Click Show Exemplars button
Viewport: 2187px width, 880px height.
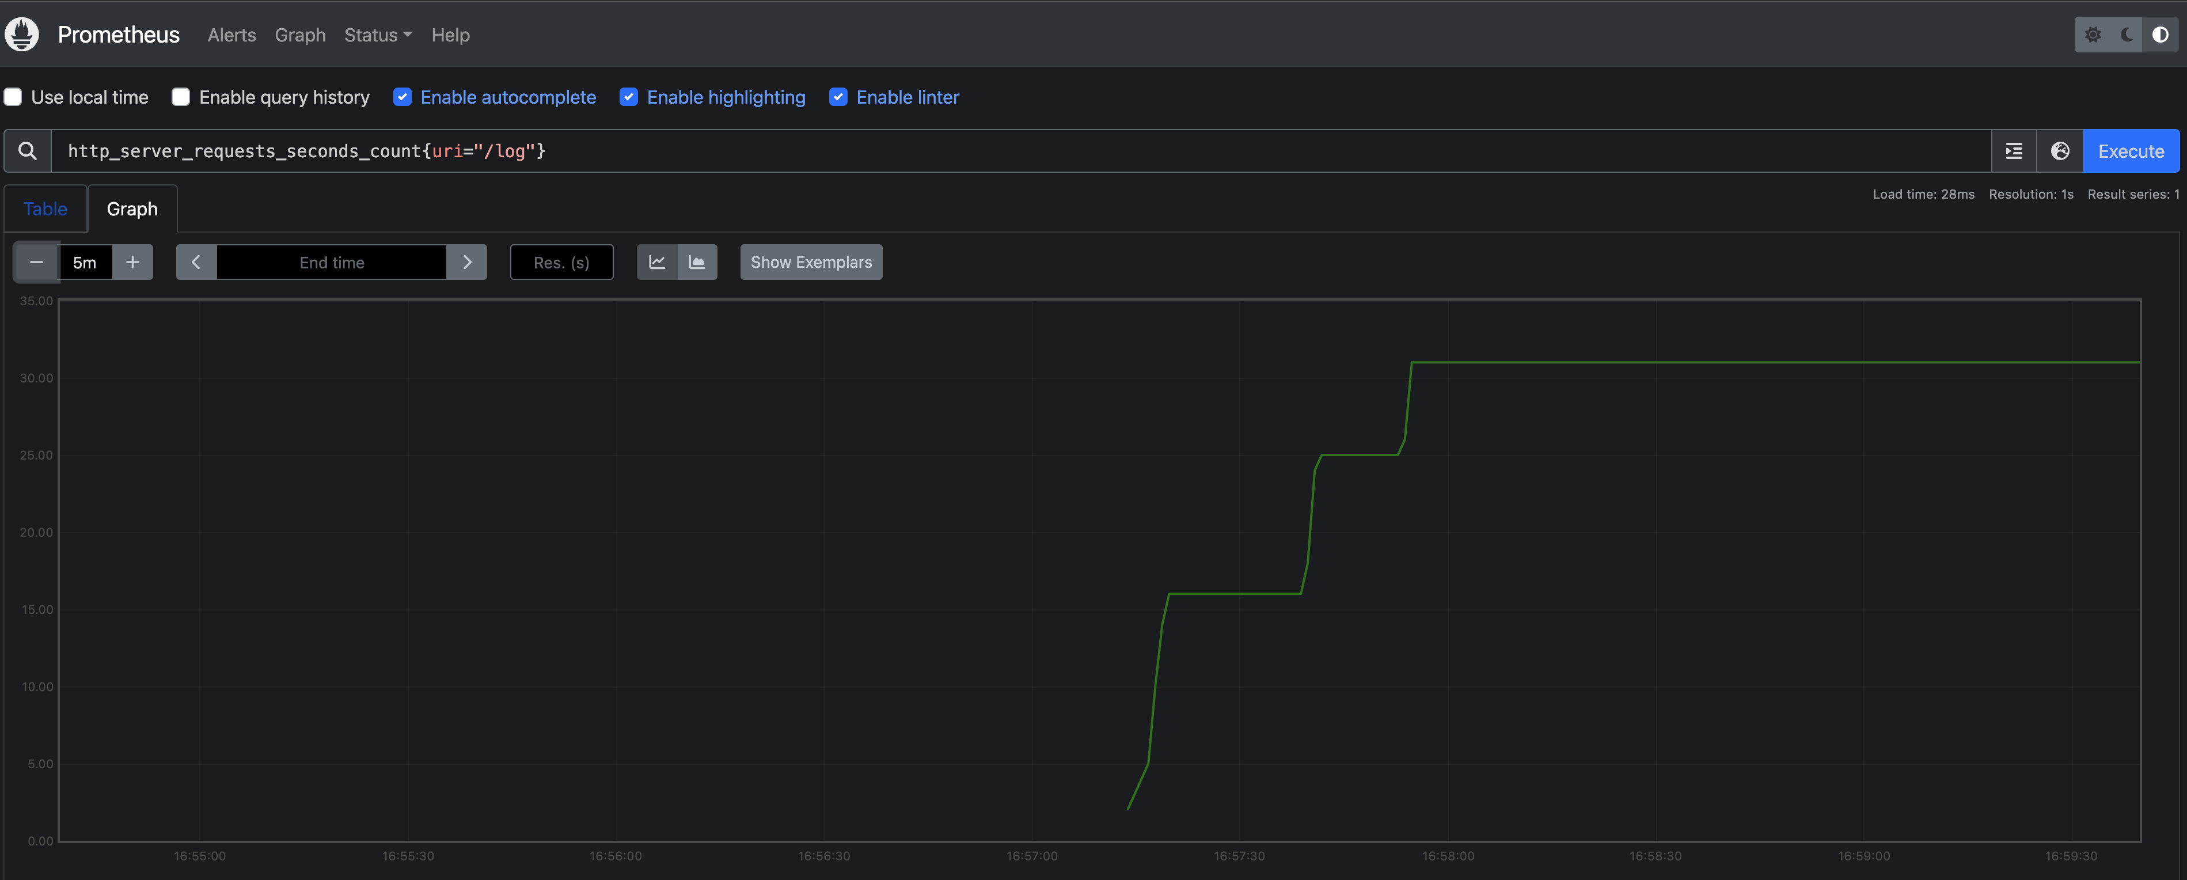click(x=811, y=263)
